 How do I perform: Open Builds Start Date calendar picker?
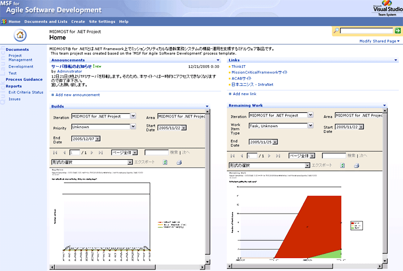[x=184, y=128]
